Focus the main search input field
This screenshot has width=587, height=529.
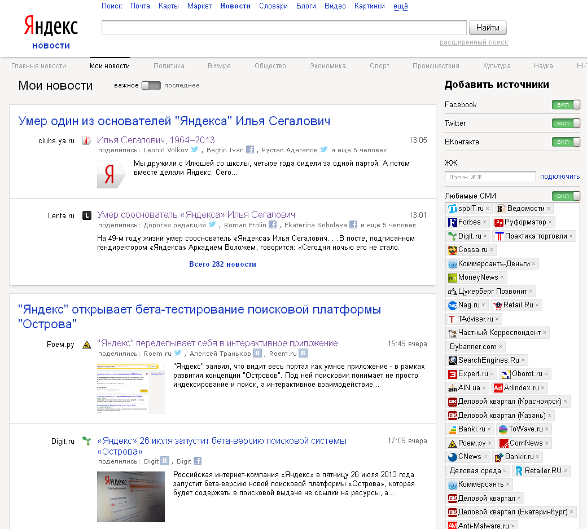pyautogui.click(x=284, y=28)
